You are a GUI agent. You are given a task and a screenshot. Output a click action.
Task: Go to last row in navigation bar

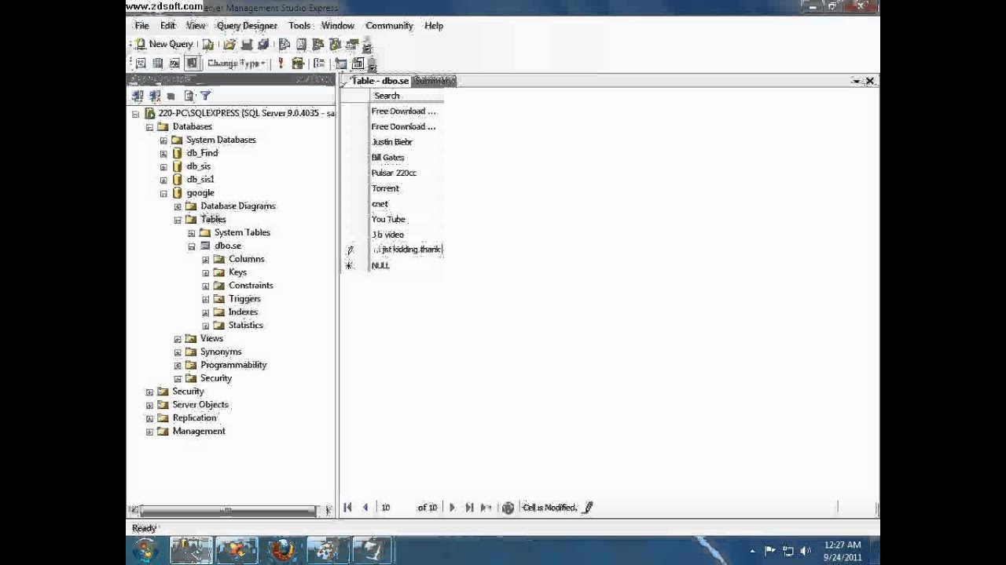pos(469,508)
